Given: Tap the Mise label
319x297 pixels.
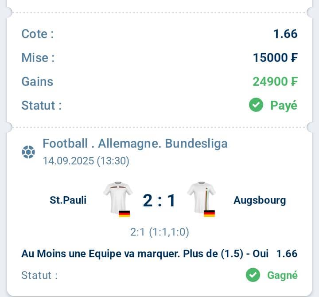Looking at the screenshot, I should tap(38, 57).
